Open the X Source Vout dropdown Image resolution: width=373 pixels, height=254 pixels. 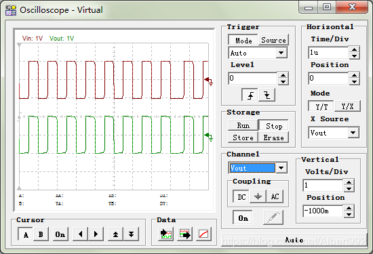pos(353,133)
